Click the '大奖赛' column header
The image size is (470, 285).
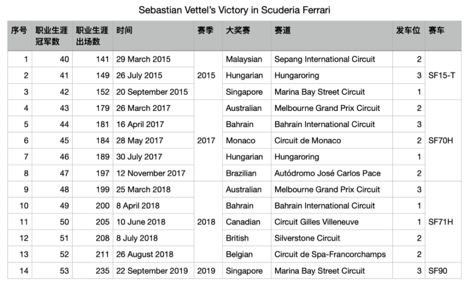coord(238,31)
